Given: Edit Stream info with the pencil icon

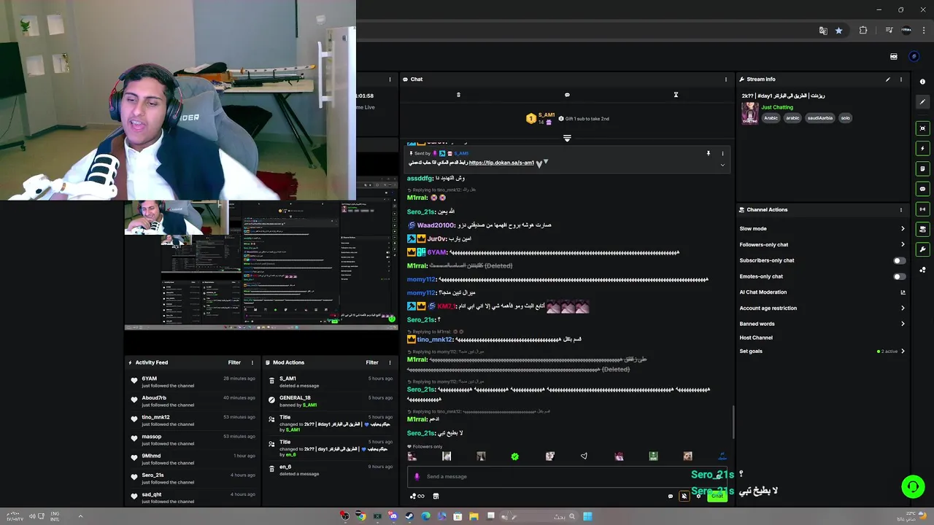Looking at the screenshot, I should pos(888,79).
